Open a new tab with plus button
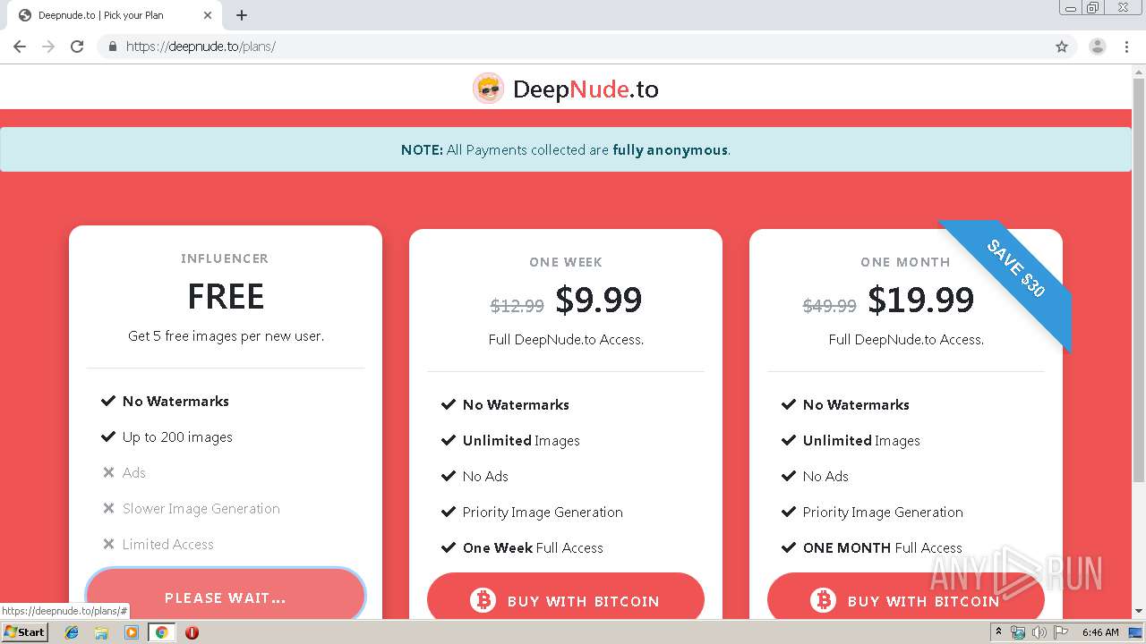The width and height of the screenshot is (1146, 644). [242, 15]
